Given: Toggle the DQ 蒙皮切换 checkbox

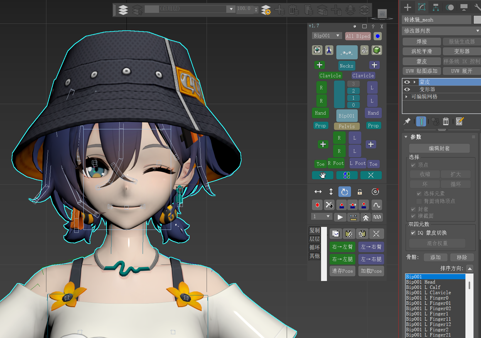Looking at the screenshot, I should point(413,233).
